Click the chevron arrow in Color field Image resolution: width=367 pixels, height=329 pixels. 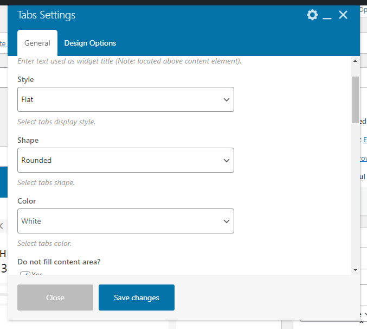[227, 221]
